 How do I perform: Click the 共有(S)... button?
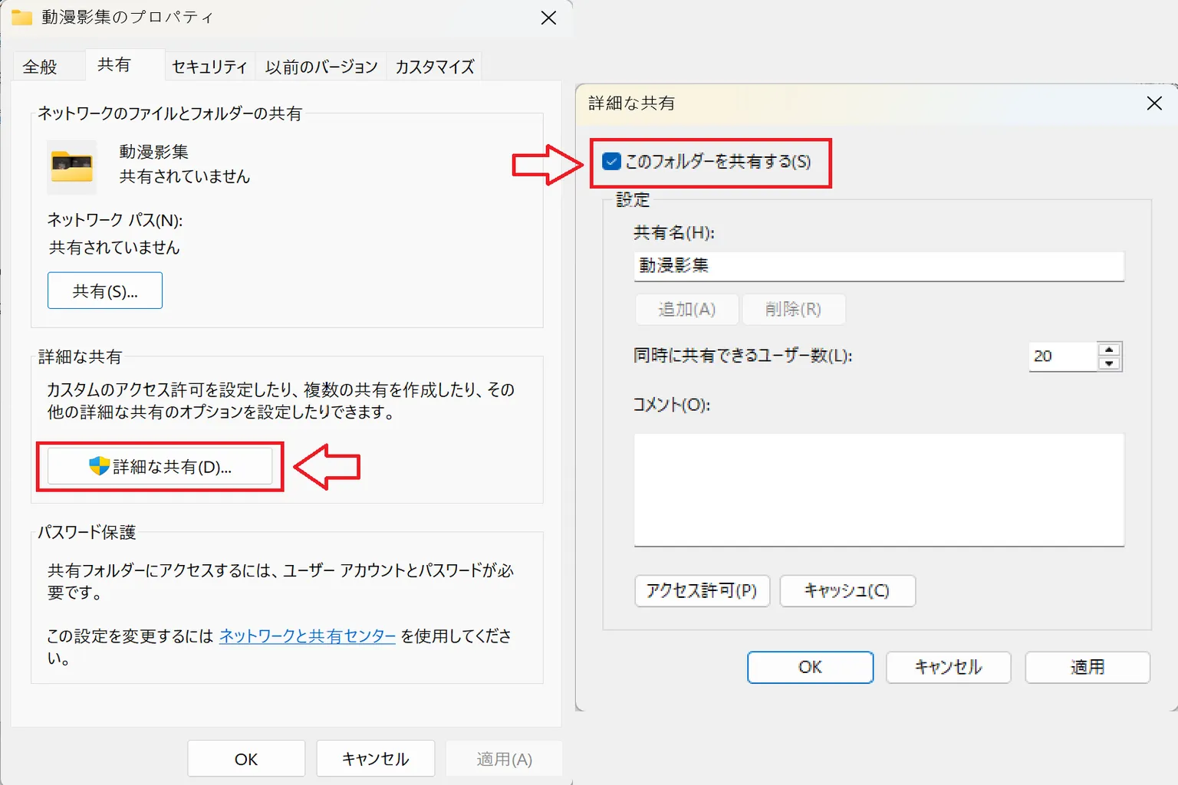(x=105, y=291)
